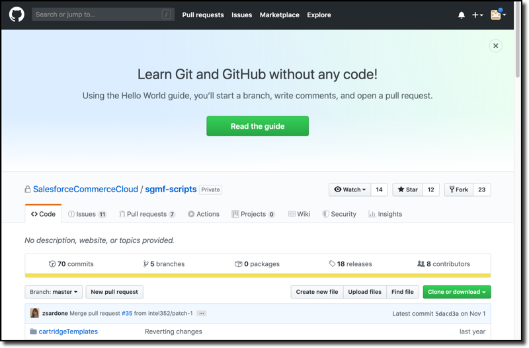
Task: Open Issues in top navigation
Action: tap(241, 15)
